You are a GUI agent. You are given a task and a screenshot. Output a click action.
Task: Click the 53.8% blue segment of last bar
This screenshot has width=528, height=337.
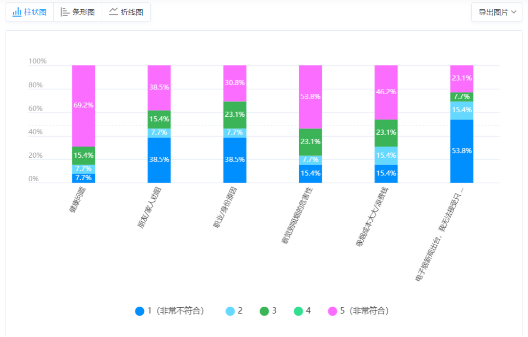click(x=462, y=151)
